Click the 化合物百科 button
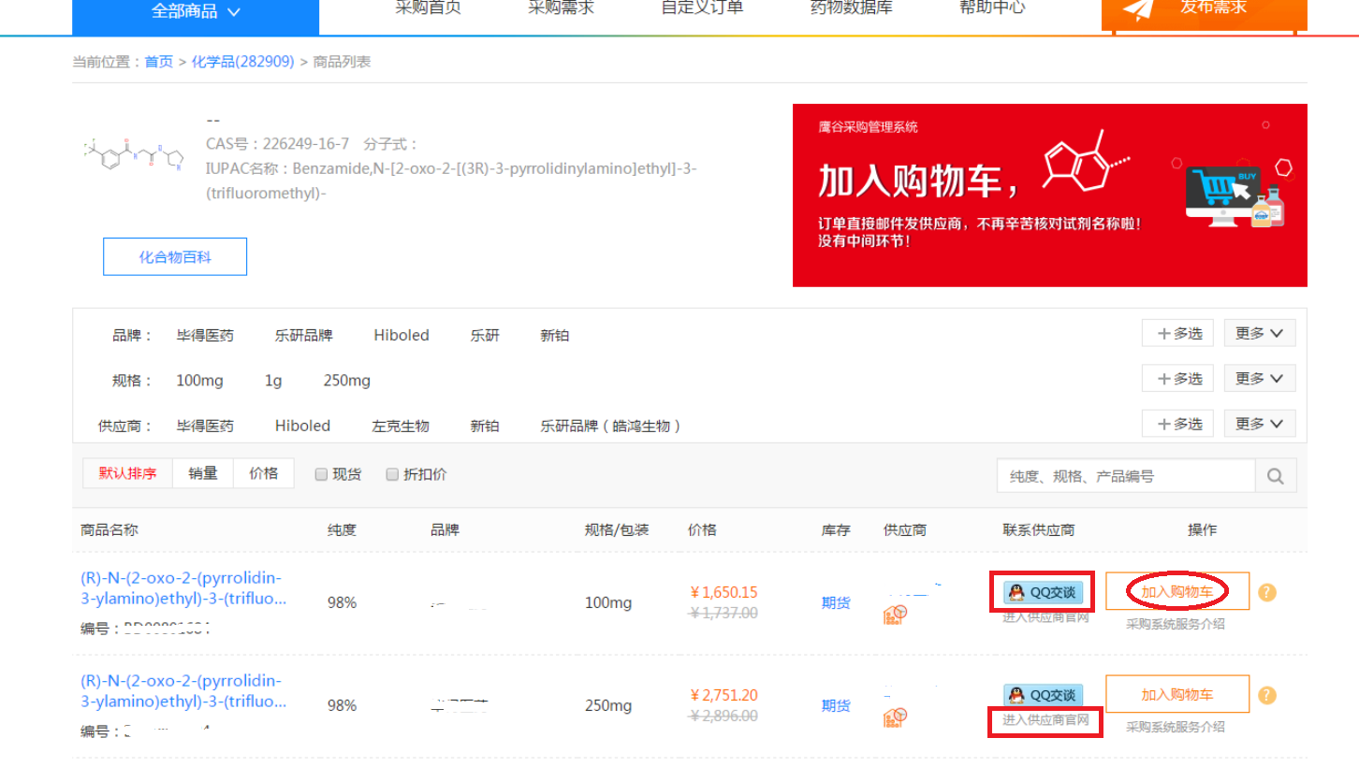 pyautogui.click(x=175, y=257)
